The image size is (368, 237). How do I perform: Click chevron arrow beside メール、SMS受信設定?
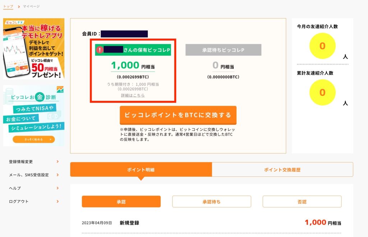coord(57,175)
